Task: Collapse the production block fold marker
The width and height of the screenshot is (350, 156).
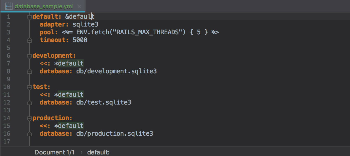Action: [29, 118]
